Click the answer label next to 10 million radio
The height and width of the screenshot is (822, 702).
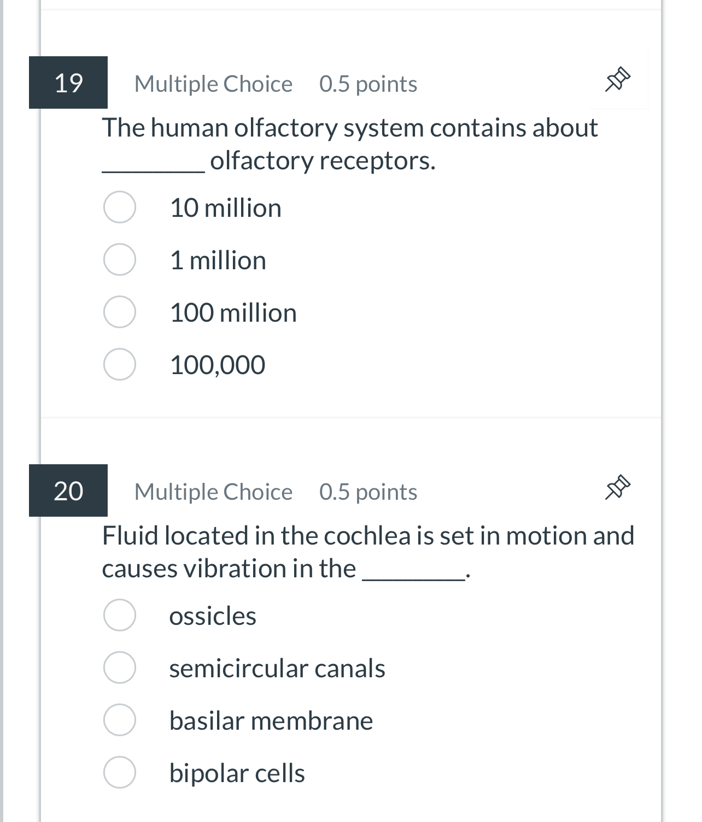click(225, 208)
